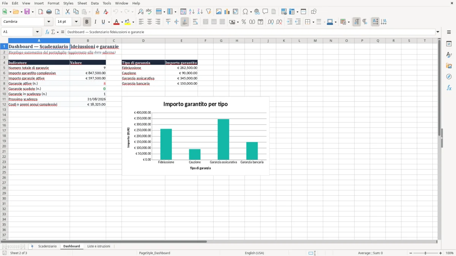Image resolution: width=456 pixels, height=256 pixels.
Task: Cut the selected cell content
Action: coord(68,12)
